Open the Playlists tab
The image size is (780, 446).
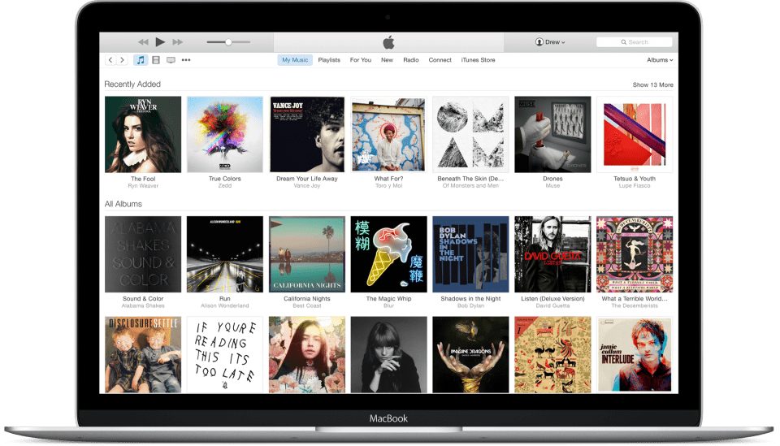click(x=329, y=59)
